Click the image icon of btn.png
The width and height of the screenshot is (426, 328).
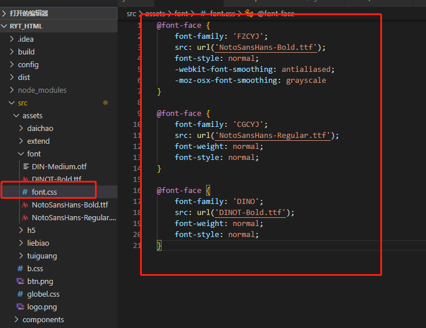[x=20, y=281]
